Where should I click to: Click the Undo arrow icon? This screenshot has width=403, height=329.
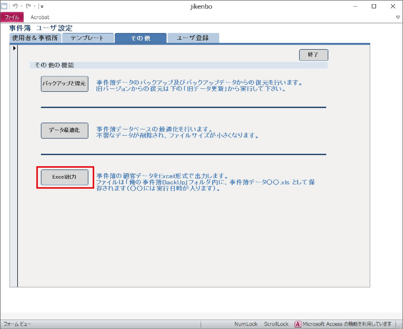click(15, 6)
